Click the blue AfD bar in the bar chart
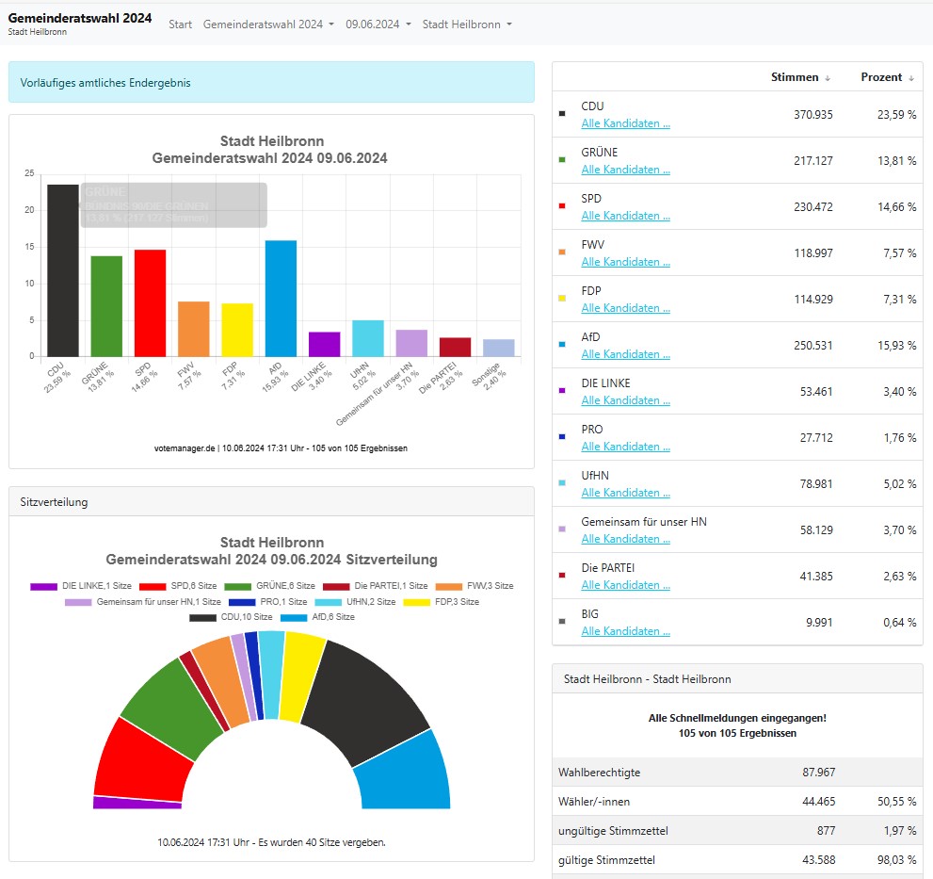Image resolution: width=933 pixels, height=879 pixels. (x=281, y=300)
